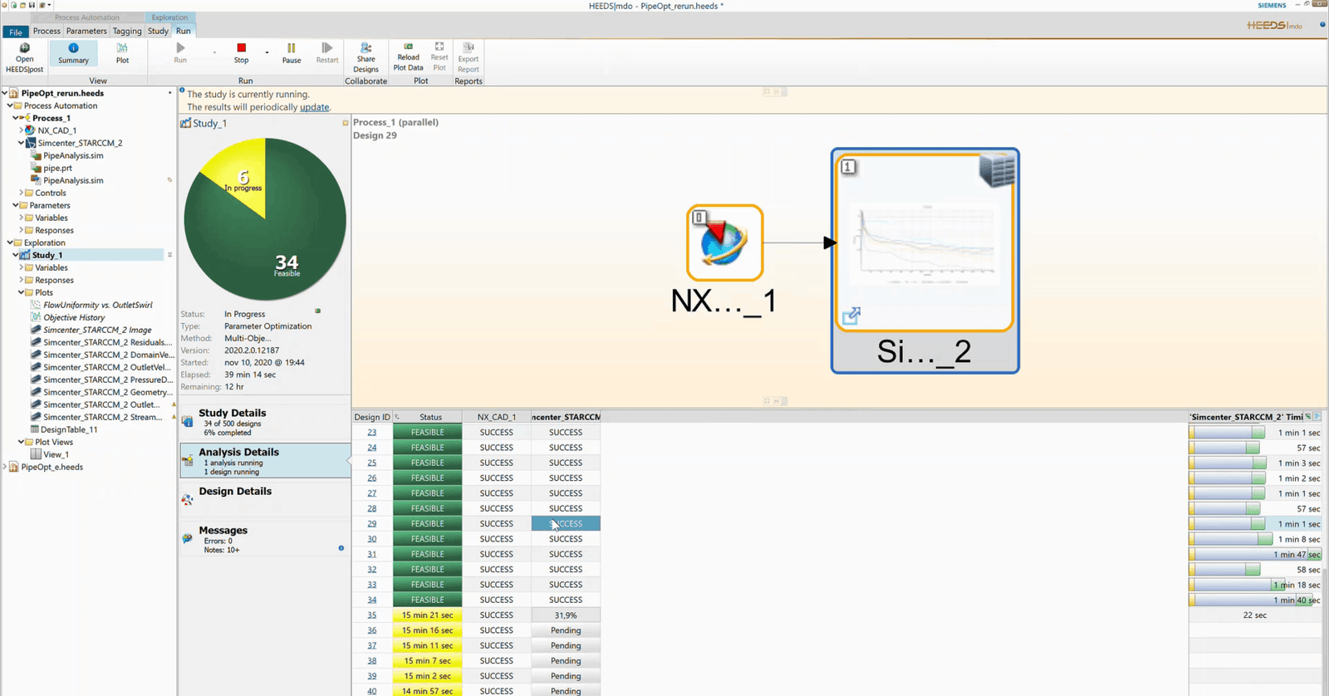Open Share Designs in Collaborate group

point(365,57)
